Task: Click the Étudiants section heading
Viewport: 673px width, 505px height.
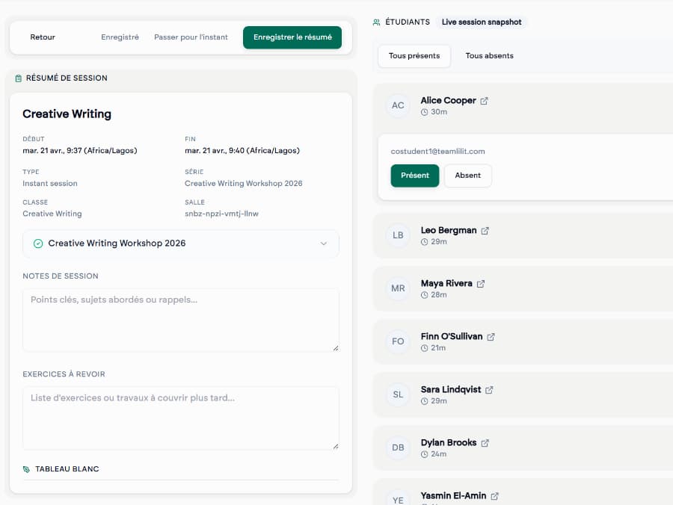Action: [x=408, y=22]
